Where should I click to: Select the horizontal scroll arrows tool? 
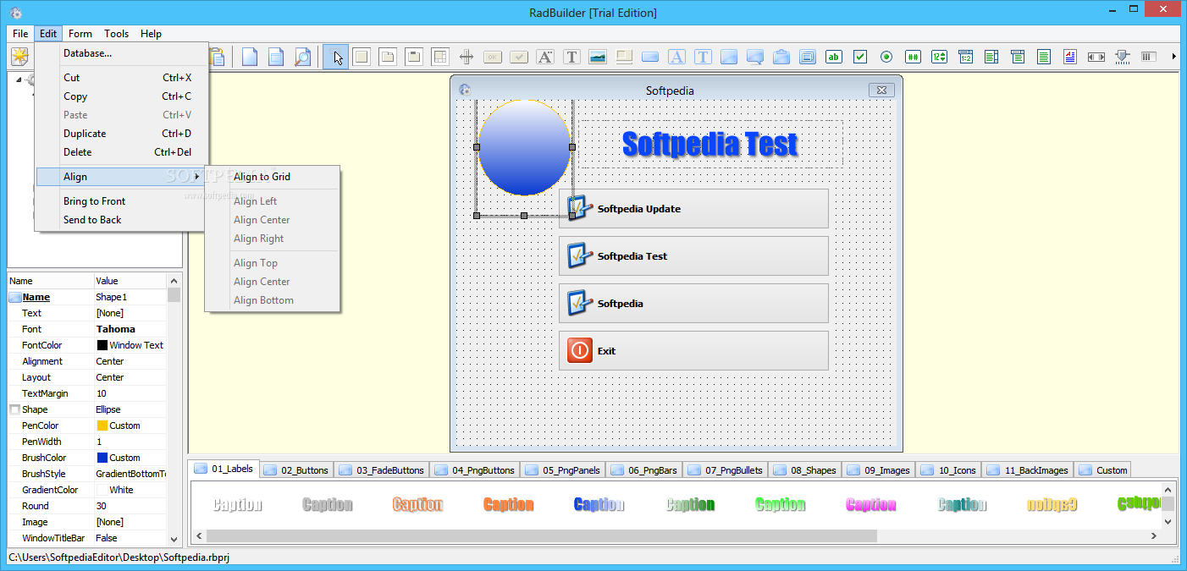1096,57
